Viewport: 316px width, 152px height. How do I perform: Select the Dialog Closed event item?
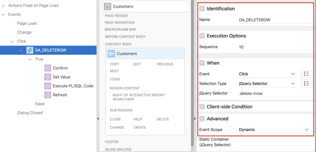pyautogui.click(x=30, y=113)
